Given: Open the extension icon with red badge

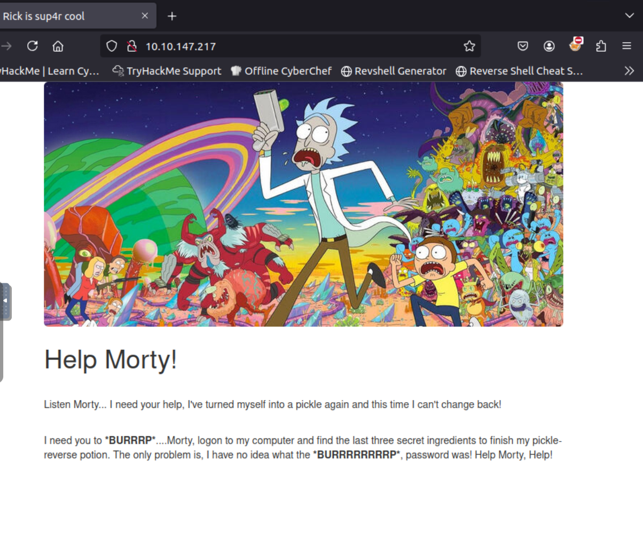Looking at the screenshot, I should [x=576, y=44].
